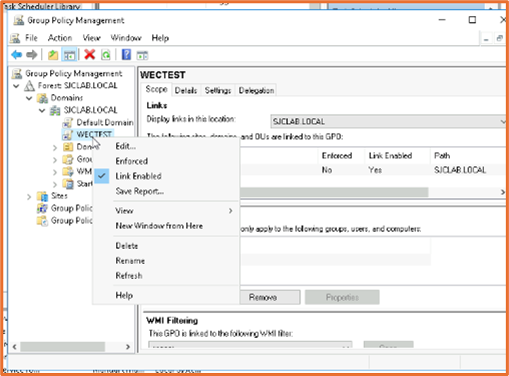This screenshot has height=376, width=509.
Task: Click the Group Policy Results icon
Action: [42, 220]
